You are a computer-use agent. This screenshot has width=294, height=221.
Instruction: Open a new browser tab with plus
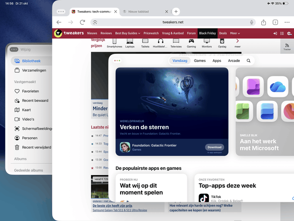(x=176, y=12)
